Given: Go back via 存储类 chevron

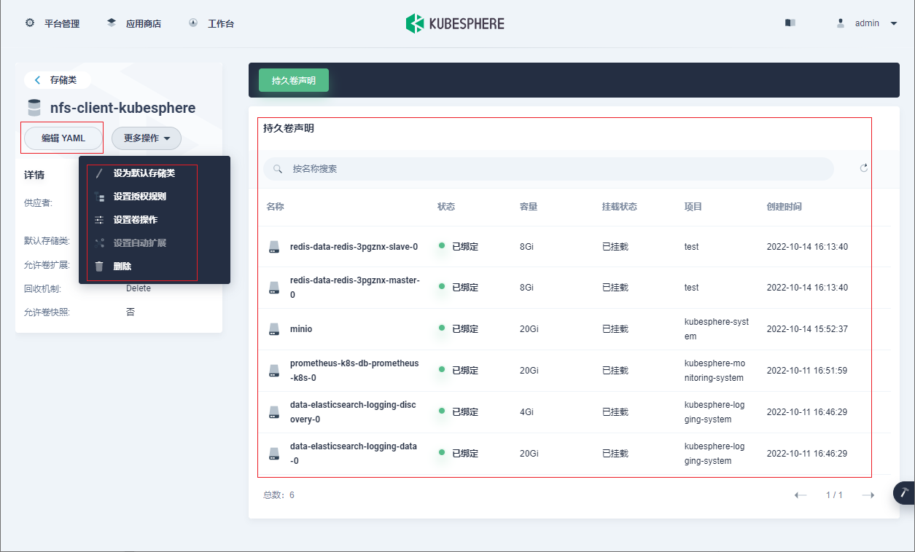Looking at the screenshot, I should pyautogui.click(x=38, y=80).
